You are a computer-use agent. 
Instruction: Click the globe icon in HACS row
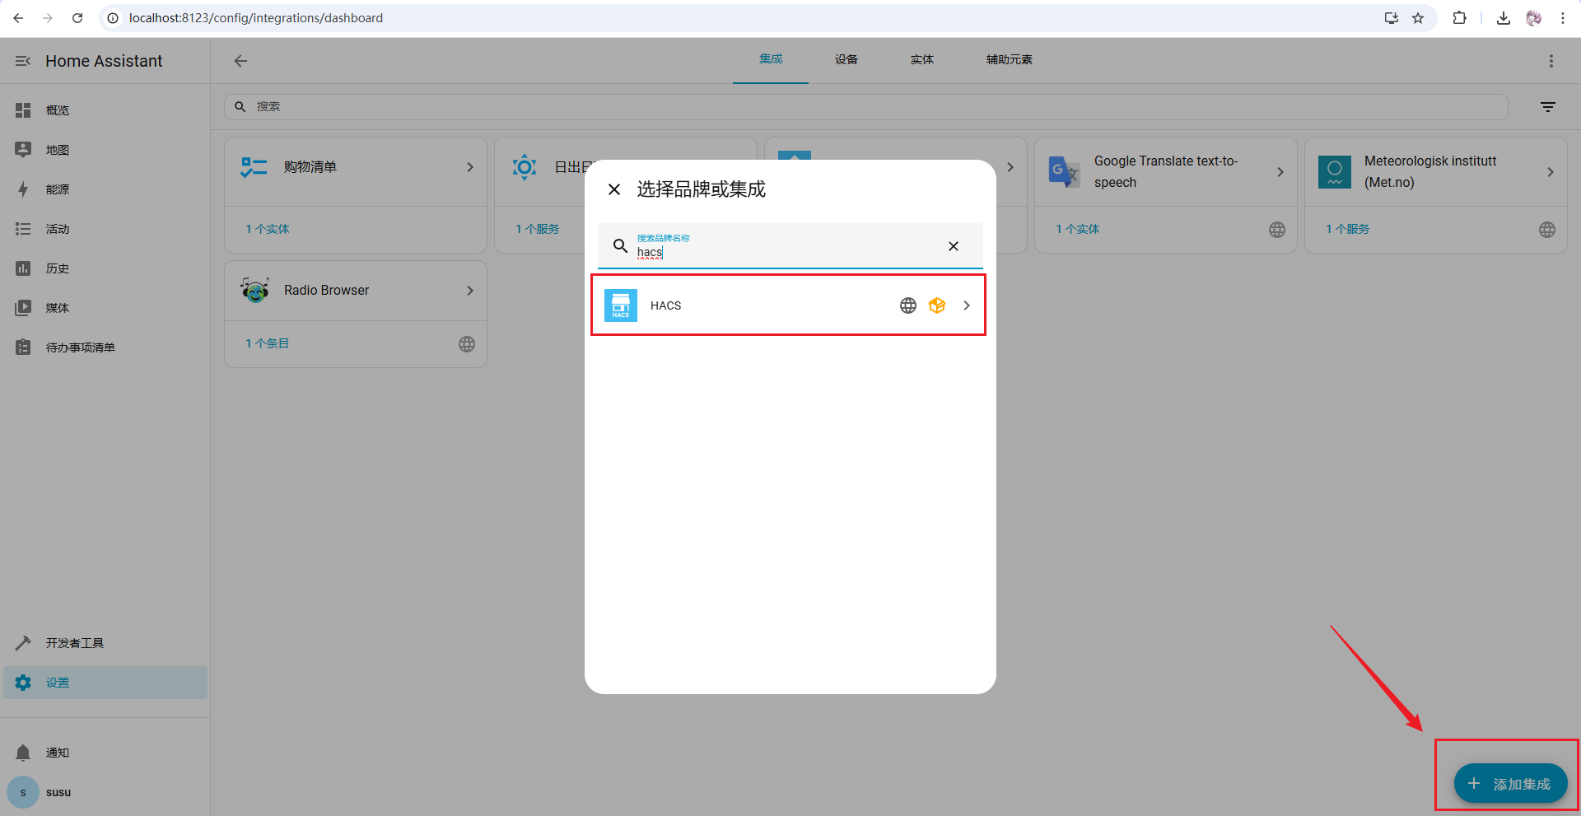(907, 305)
